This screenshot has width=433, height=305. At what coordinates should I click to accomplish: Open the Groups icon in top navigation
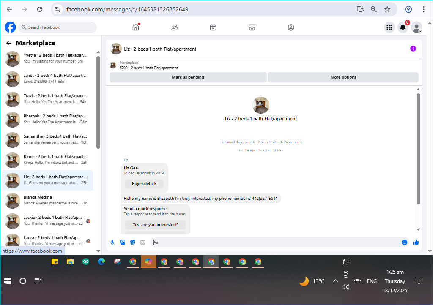click(291, 27)
